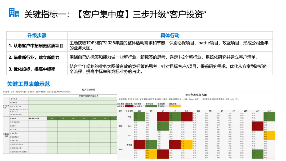Viewport: 286px width, 161px height.
Task: Click the '10月' header in the business map
Action: coord(245,111)
